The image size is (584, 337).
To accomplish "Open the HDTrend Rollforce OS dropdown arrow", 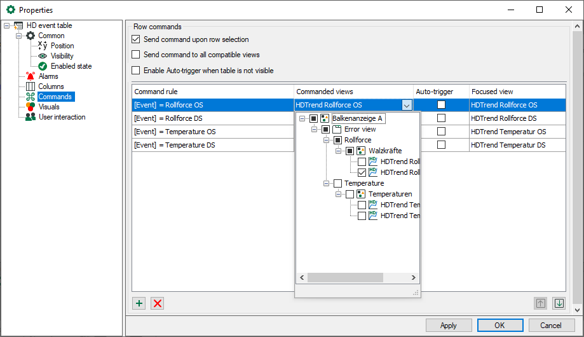I will pyautogui.click(x=406, y=105).
